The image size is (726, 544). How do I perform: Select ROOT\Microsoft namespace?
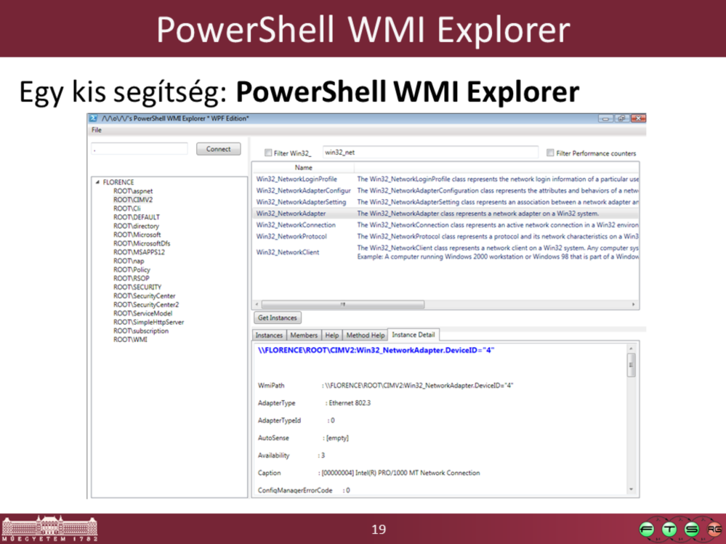click(x=137, y=235)
